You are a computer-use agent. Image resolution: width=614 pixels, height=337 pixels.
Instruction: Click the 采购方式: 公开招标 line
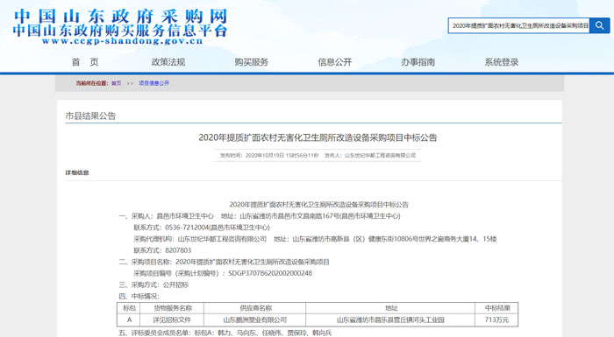click(153, 285)
